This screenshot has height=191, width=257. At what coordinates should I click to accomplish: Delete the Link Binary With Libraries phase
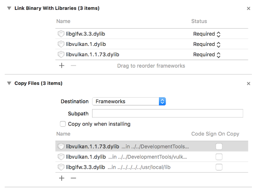pyautogui.click(x=248, y=8)
